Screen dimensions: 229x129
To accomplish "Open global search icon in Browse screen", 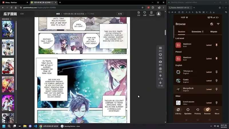I will 212,24.
